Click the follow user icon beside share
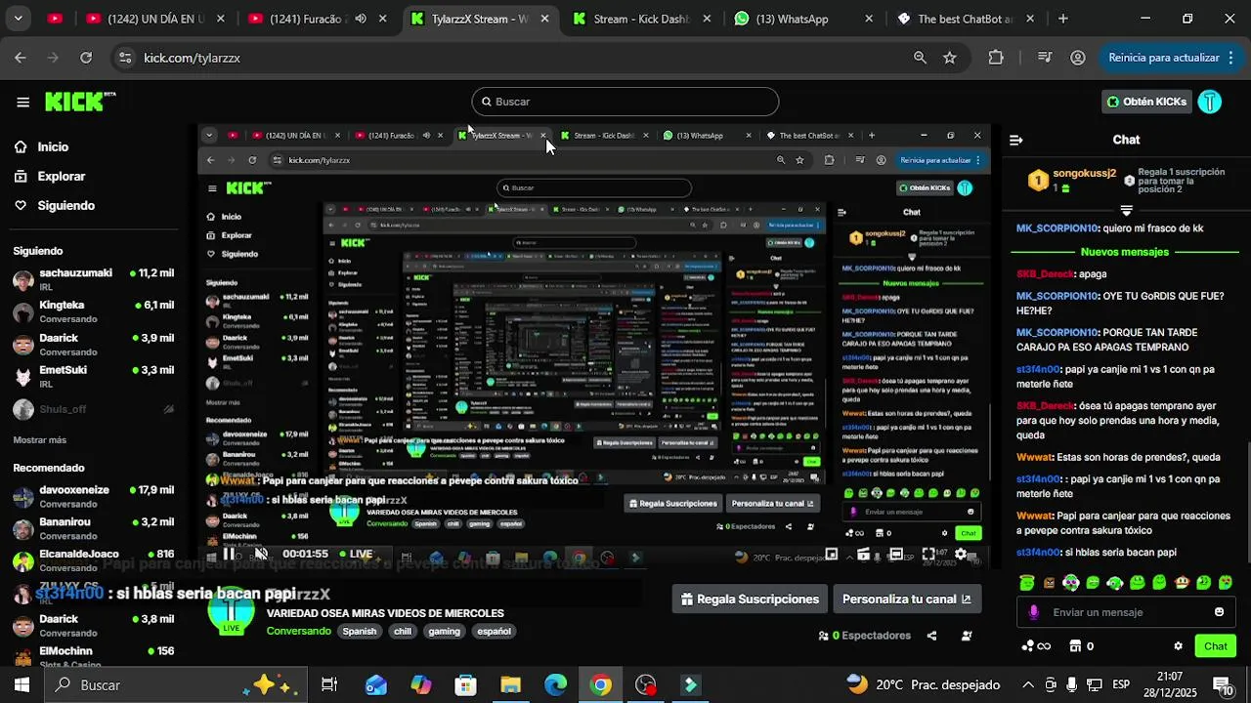The width and height of the screenshot is (1251, 703). pyautogui.click(x=967, y=636)
